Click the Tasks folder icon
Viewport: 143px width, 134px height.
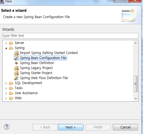point(11,88)
